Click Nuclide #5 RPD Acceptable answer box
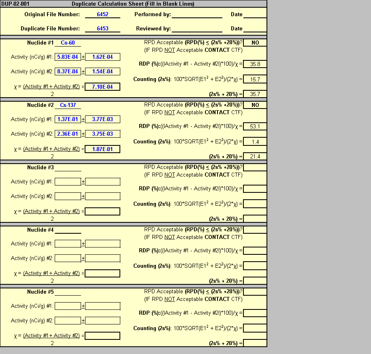This screenshot has width=371, height=354. point(255,292)
